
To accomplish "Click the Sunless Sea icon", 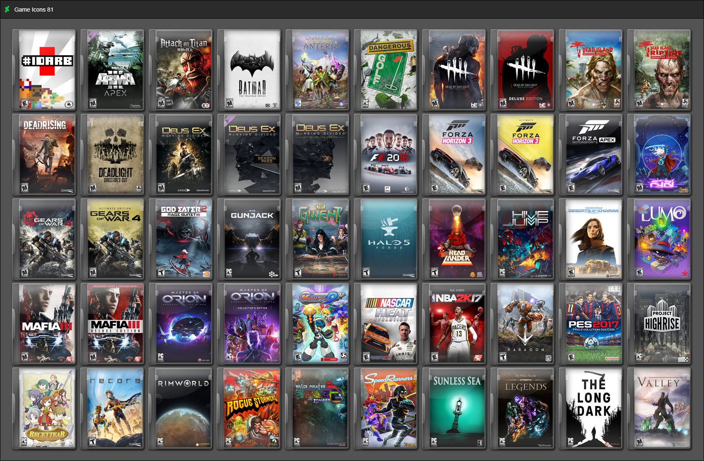I will 454,409.
